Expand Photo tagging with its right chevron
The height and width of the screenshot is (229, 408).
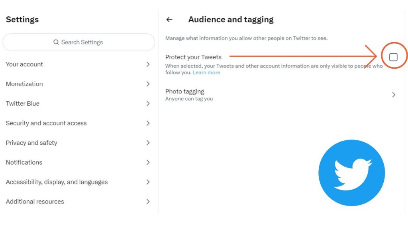coord(394,95)
